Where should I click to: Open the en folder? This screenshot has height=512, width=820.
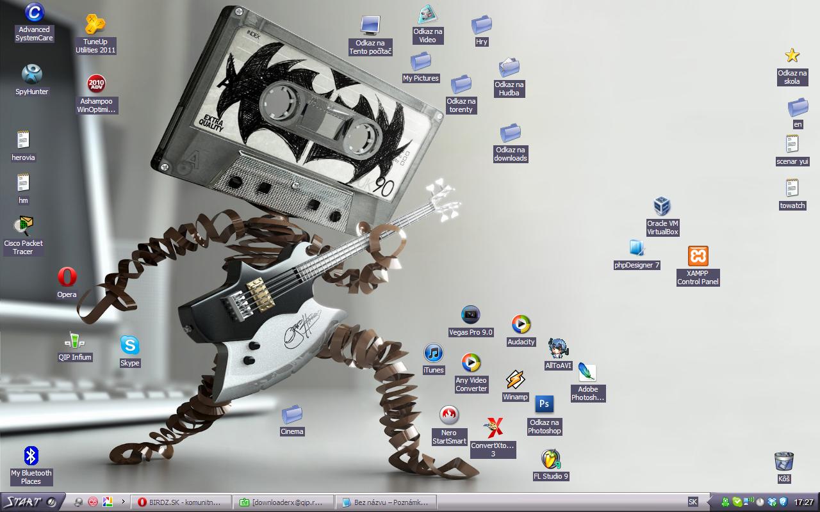[798, 113]
